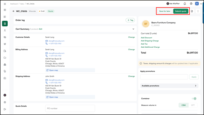
Task: Click email in Billing Address
Action: [56, 53]
